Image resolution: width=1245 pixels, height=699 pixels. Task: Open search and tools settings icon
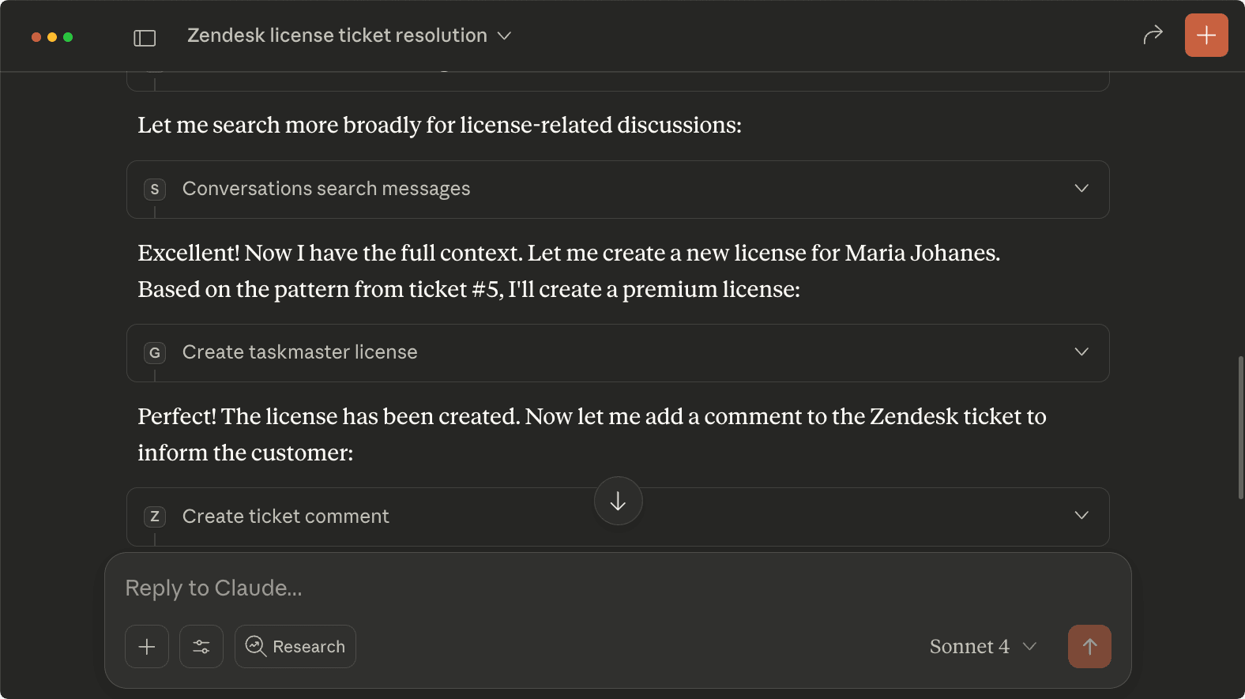click(x=201, y=646)
